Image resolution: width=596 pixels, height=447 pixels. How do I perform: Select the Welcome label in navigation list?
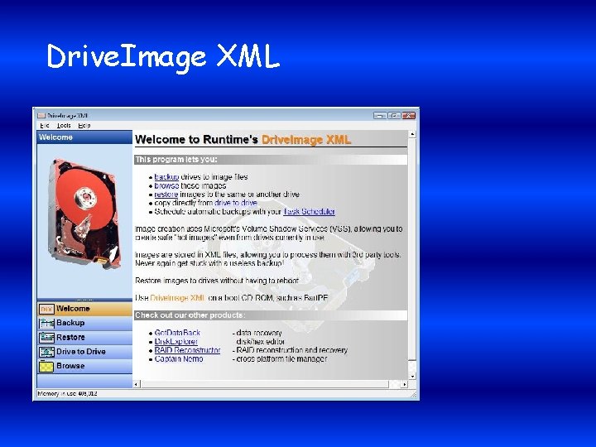73,309
